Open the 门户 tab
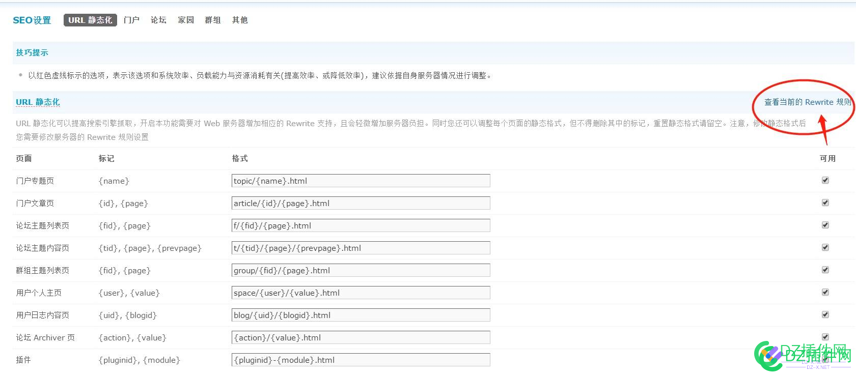The height and width of the screenshot is (374, 856). click(x=131, y=20)
